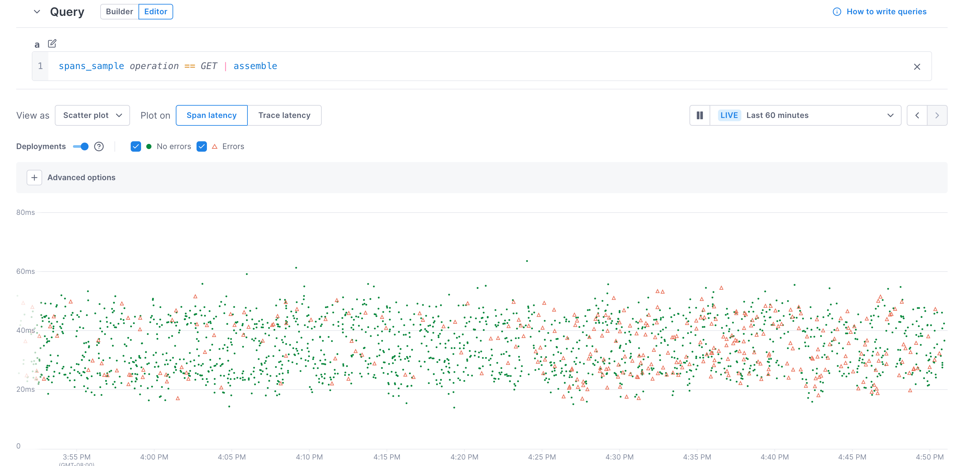Screen dimensions: 958x466
Task: Step back in time with left chevron
Action: pos(917,115)
